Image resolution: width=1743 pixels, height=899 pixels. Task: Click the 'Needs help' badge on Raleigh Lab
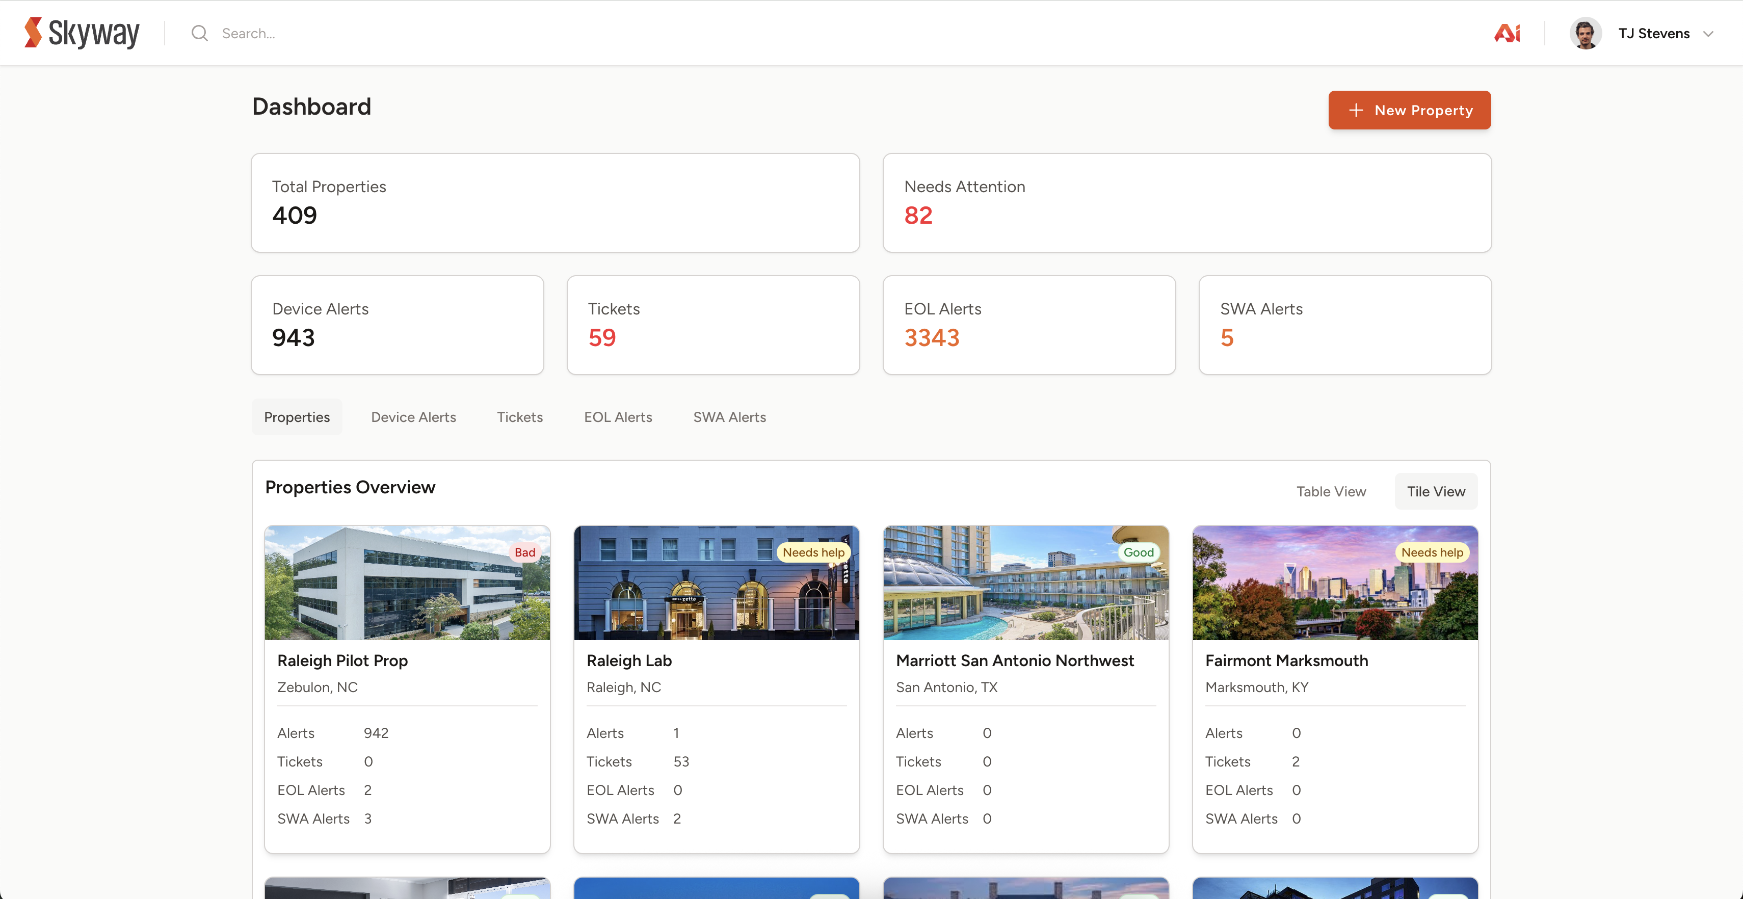[x=813, y=552]
